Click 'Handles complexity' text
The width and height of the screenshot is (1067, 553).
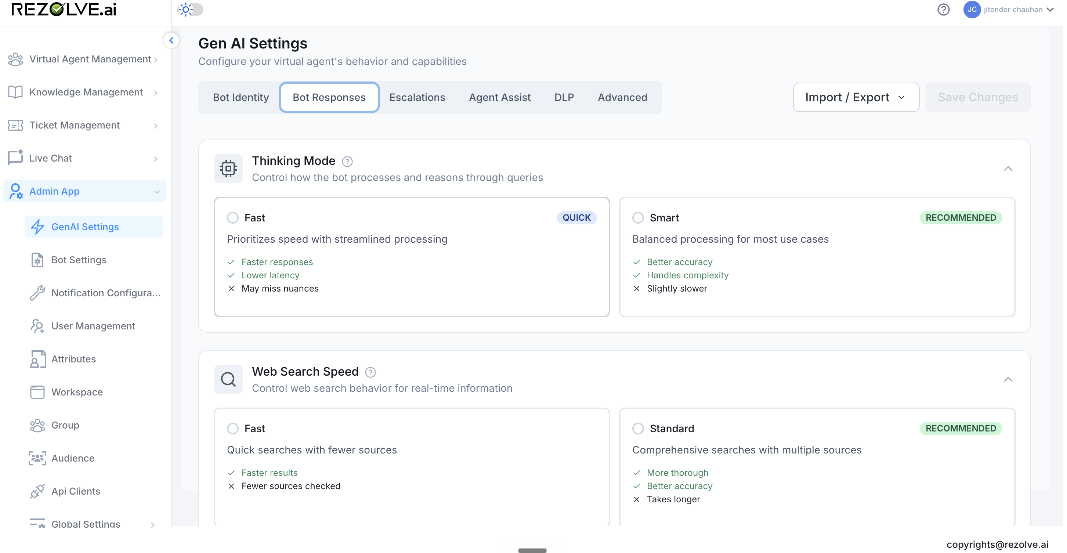point(688,275)
